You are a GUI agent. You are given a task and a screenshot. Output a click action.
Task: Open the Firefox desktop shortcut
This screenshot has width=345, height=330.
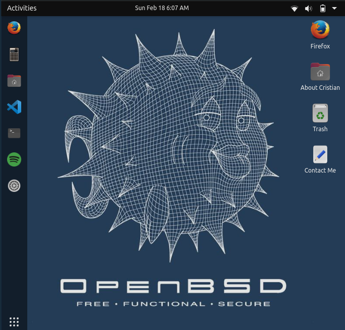320,30
